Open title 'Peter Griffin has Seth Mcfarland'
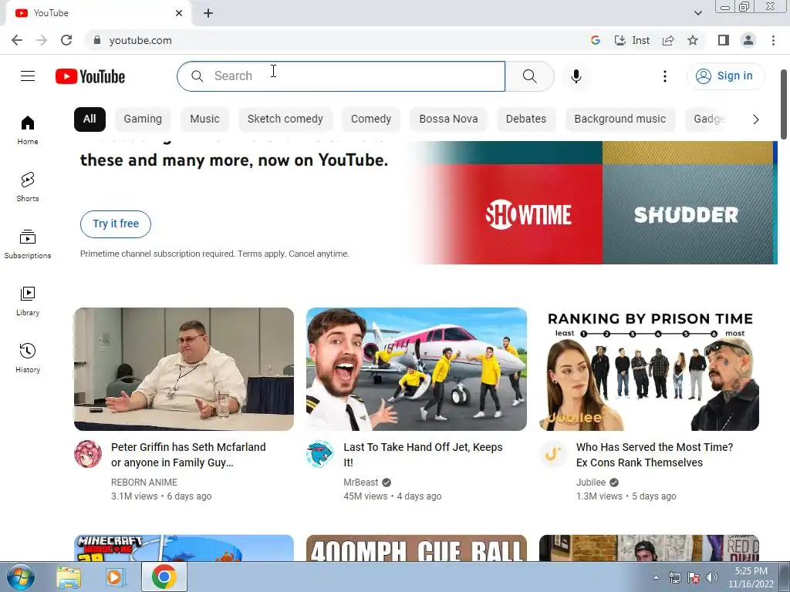790x592 pixels. click(188, 455)
